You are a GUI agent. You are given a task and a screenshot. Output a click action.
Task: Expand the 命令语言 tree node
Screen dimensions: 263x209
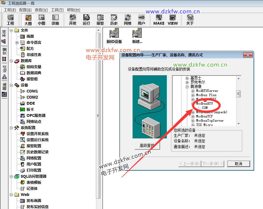pos(17,43)
